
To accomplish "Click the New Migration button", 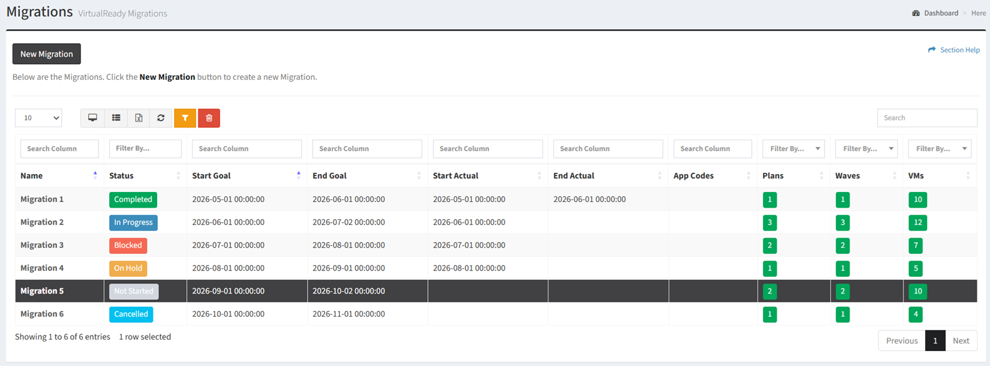I will click(47, 54).
